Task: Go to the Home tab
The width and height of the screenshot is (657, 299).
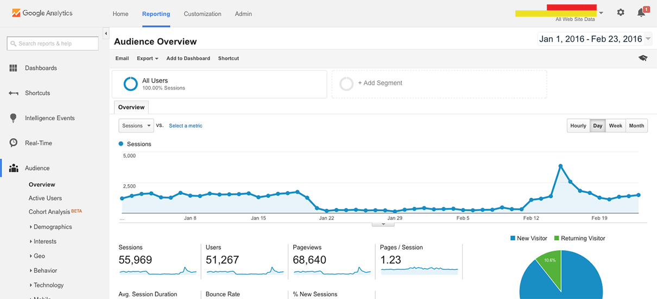Action: (x=121, y=14)
